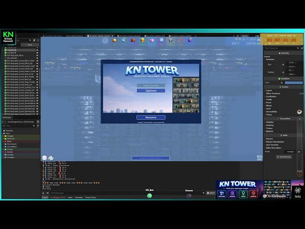Go back in FileSystem path history
Screen dimensions: 305x229
coord(2,122)
